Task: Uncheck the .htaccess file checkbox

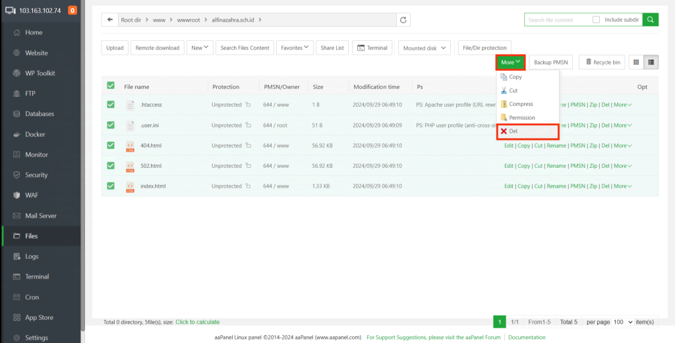Action: pos(111,105)
